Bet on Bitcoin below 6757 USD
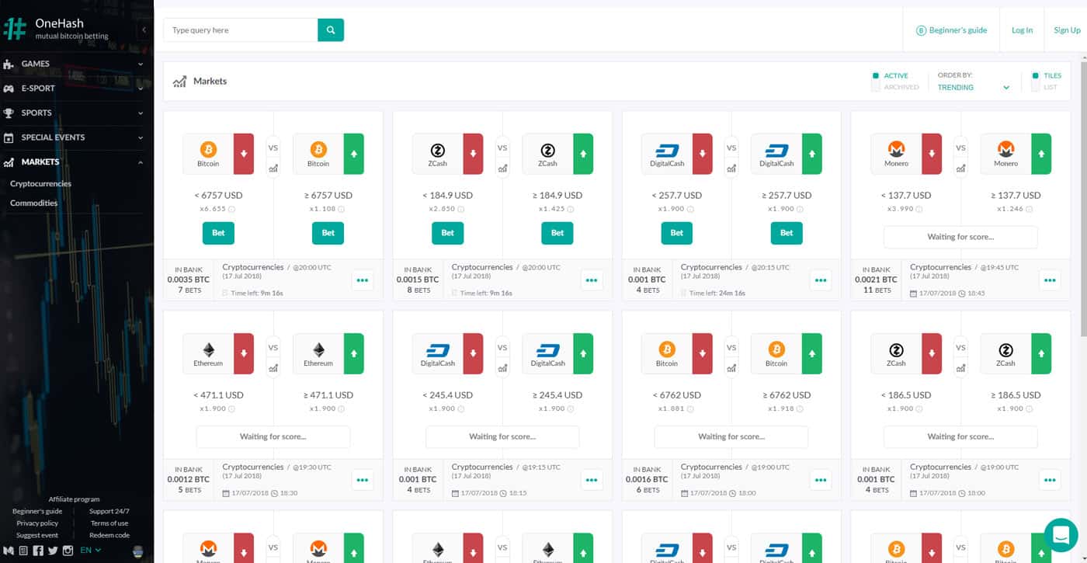 tap(218, 232)
